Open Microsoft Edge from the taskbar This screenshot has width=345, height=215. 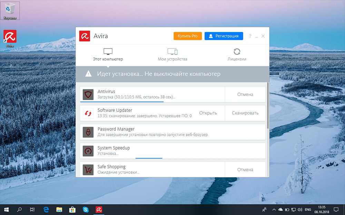tap(46, 209)
